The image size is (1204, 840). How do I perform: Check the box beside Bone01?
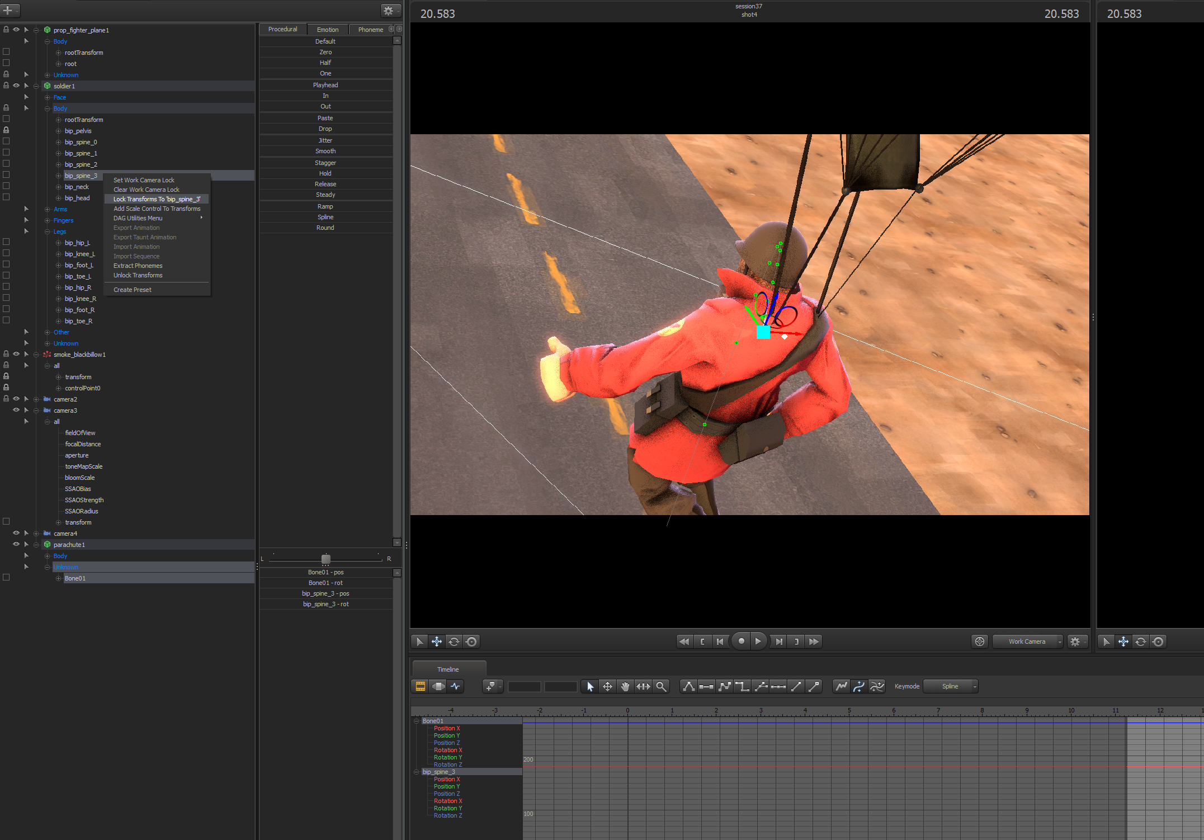6,578
